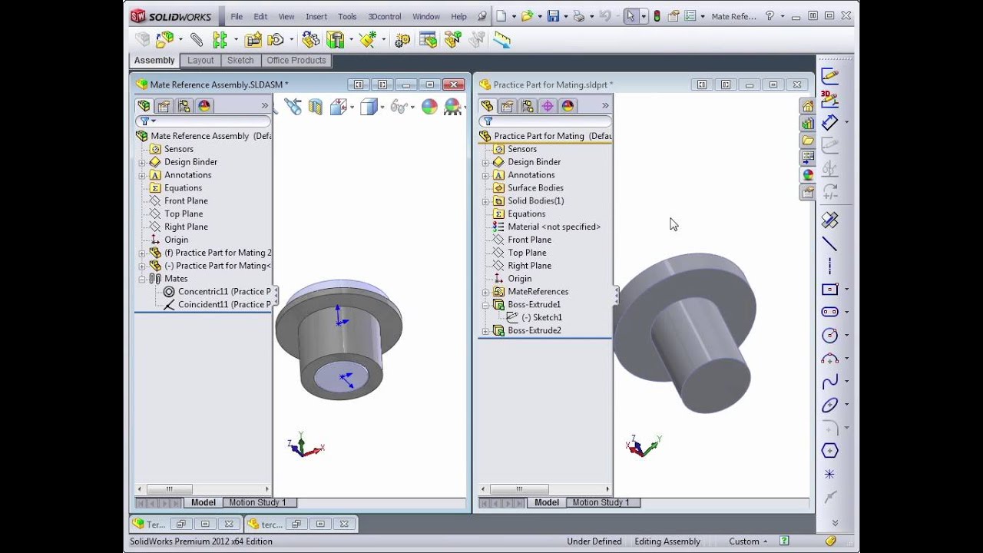Toggle the Instant3D ruler icon
Image resolution: width=983 pixels, height=553 pixels.
pos(501,40)
